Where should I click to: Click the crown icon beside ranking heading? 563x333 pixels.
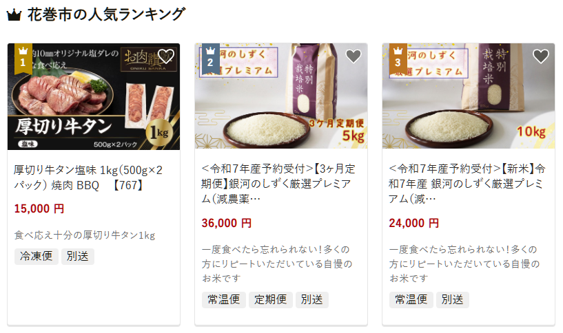[14, 15]
